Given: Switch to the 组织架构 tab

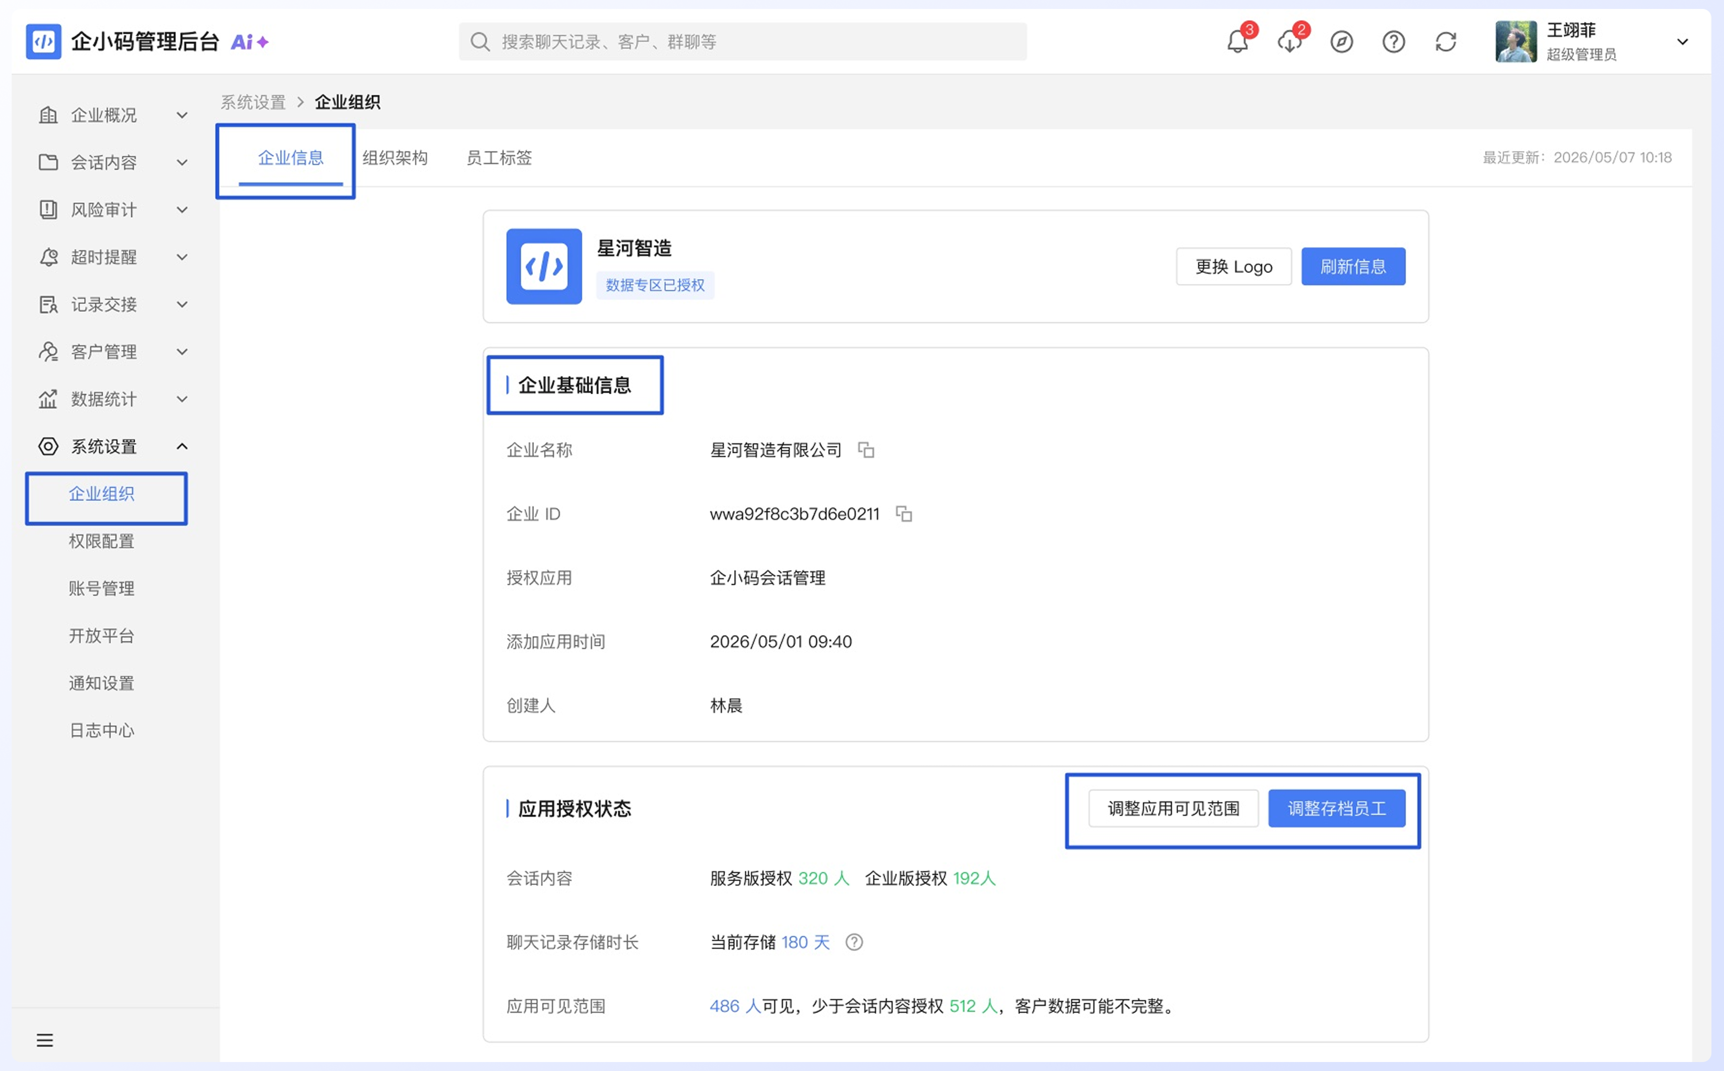Looking at the screenshot, I should click(x=395, y=158).
